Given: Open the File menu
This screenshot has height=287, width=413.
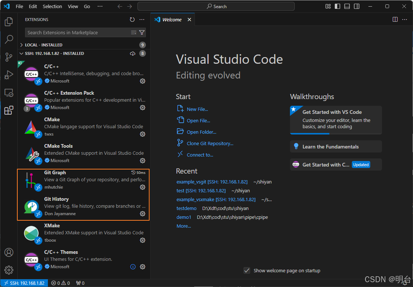Looking at the screenshot, I should [20, 6].
